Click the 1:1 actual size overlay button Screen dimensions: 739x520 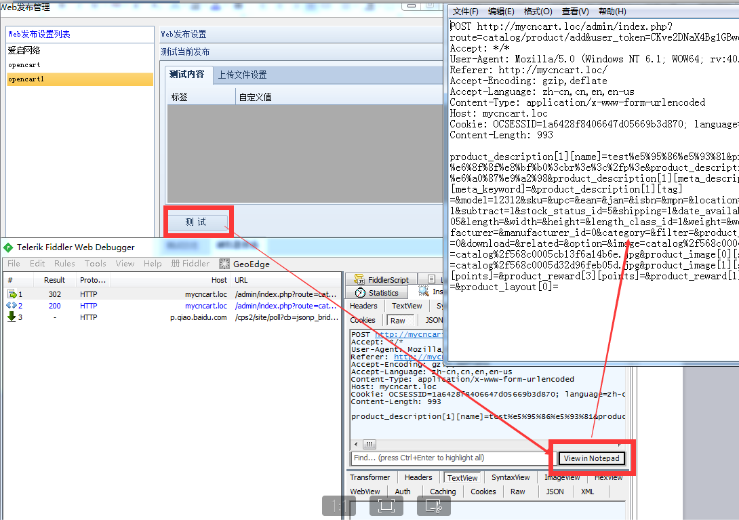tap(339, 506)
